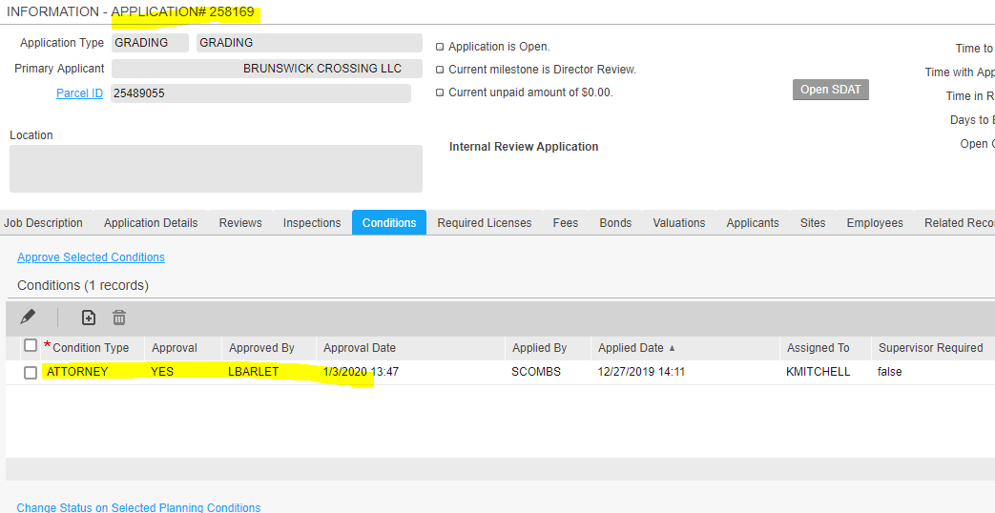Edit condition using the pencil icon
Viewport: 995px width, 513px height.
pos(28,318)
